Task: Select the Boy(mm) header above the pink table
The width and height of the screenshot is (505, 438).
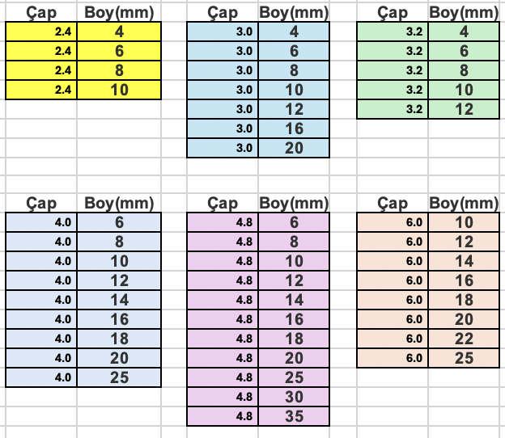Action: pyautogui.click(x=294, y=204)
